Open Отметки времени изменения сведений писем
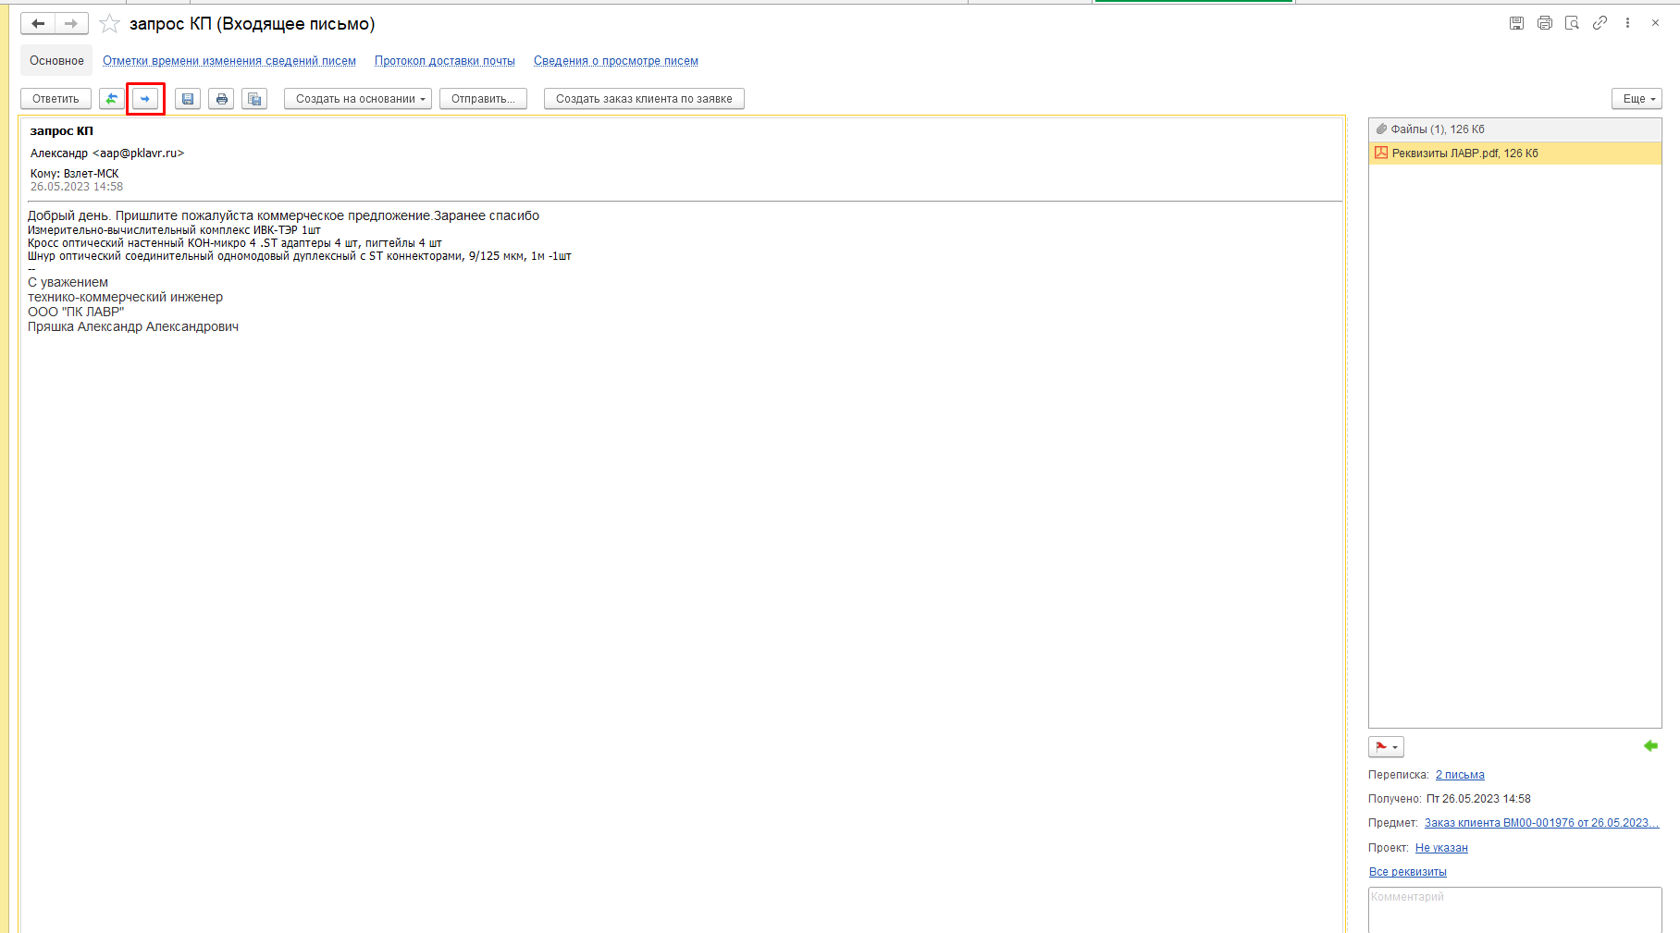 click(229, 61)
